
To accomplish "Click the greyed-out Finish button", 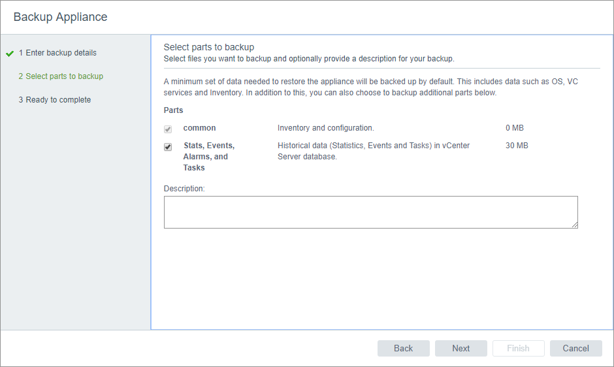I will pyautogui.click(x=518, y=348).
